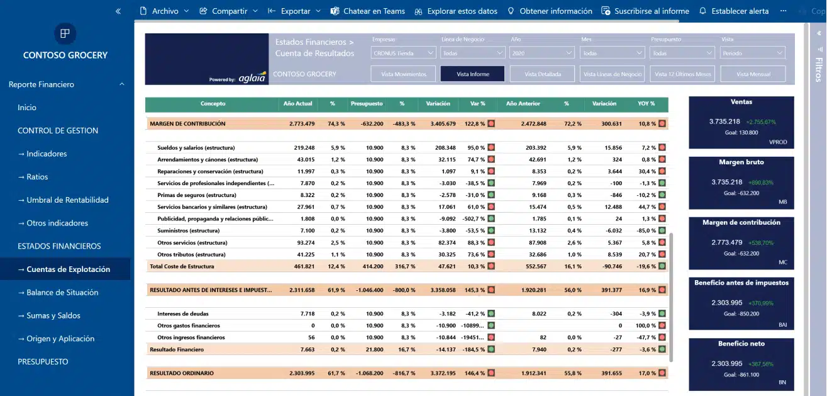Click YOY % status indicator in RESULTADO ORDINARIO row
Viewport: 827px width, 396px height.
pyautogui.click(x=662, y=373)
